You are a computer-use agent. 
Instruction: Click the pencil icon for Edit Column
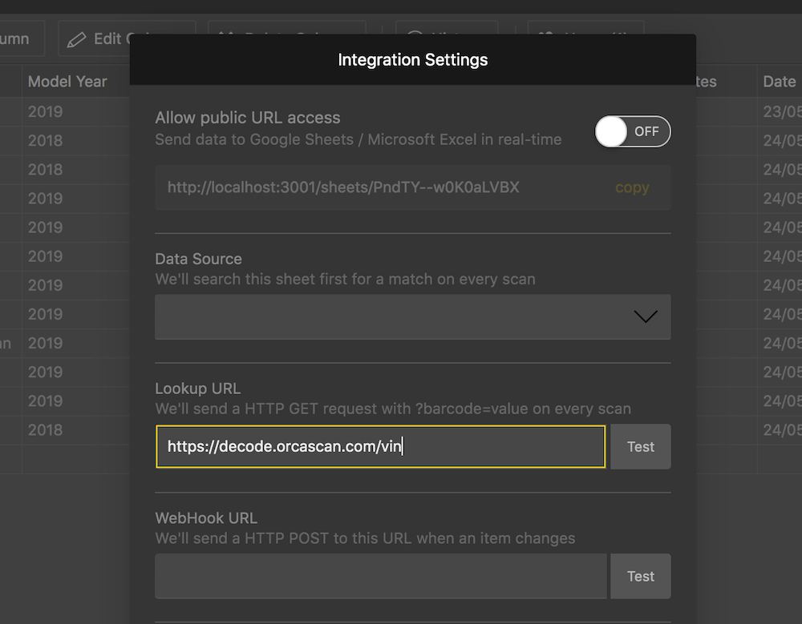[77, 38]
